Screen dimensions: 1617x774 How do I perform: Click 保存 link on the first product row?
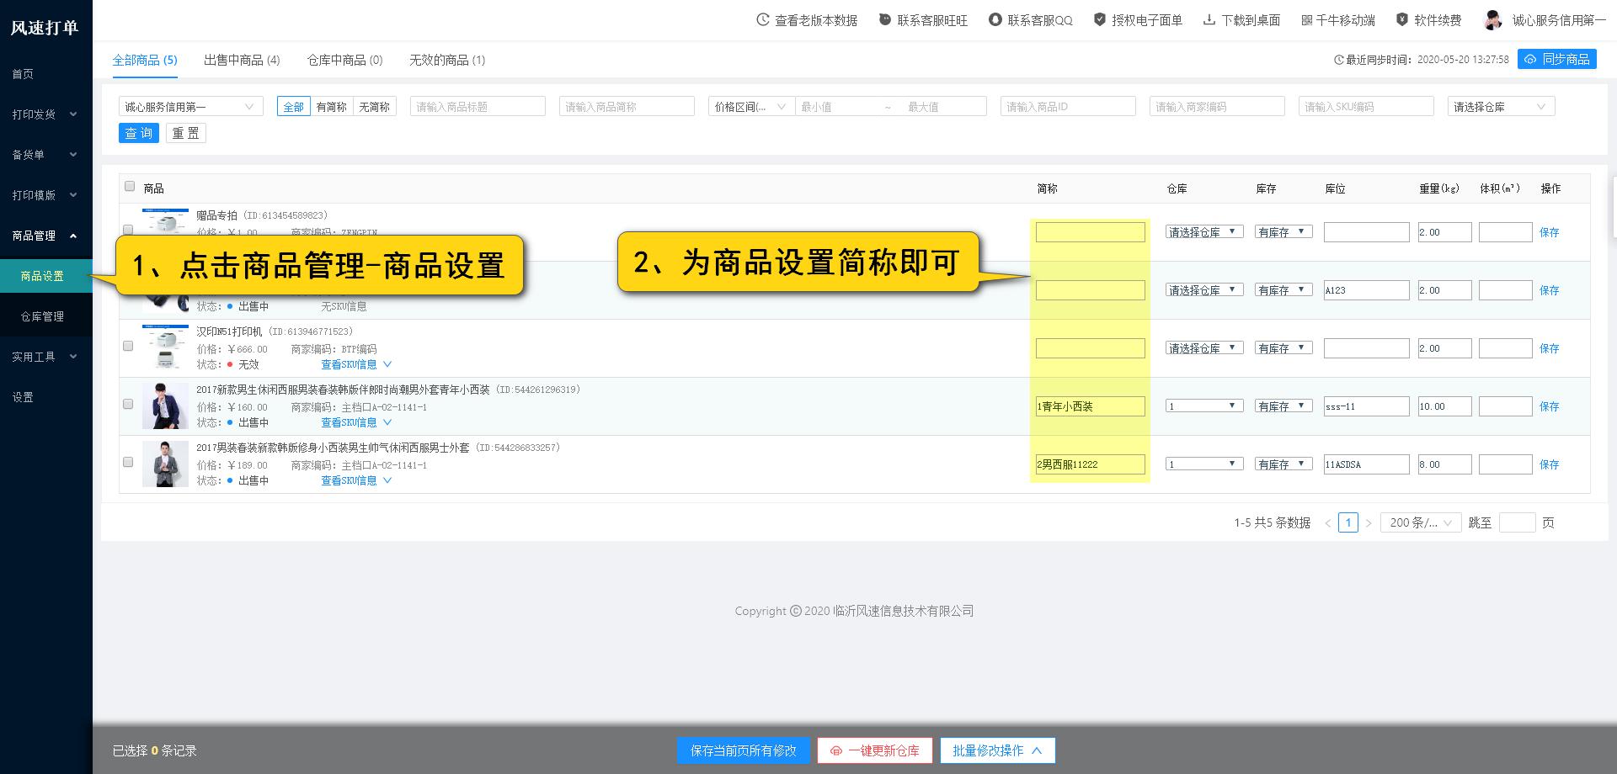point(1550,231)
